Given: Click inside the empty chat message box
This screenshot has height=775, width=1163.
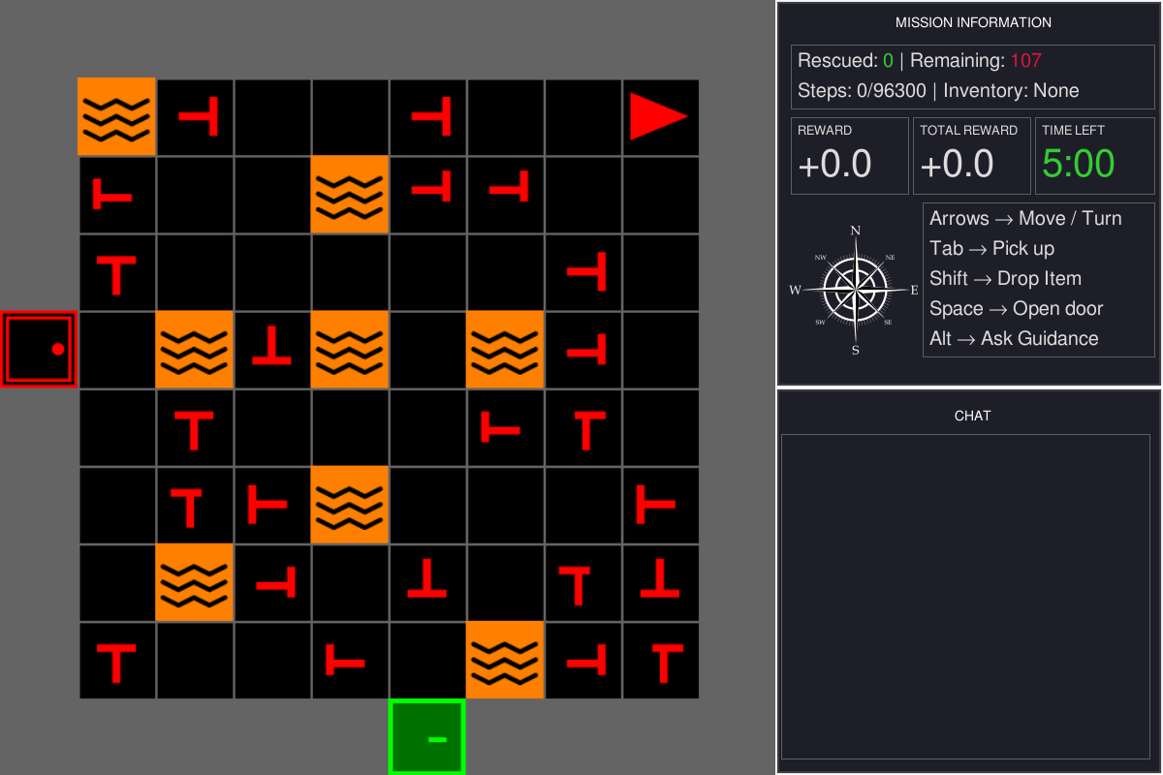Looking at the screenshot, I should (965, 597).
